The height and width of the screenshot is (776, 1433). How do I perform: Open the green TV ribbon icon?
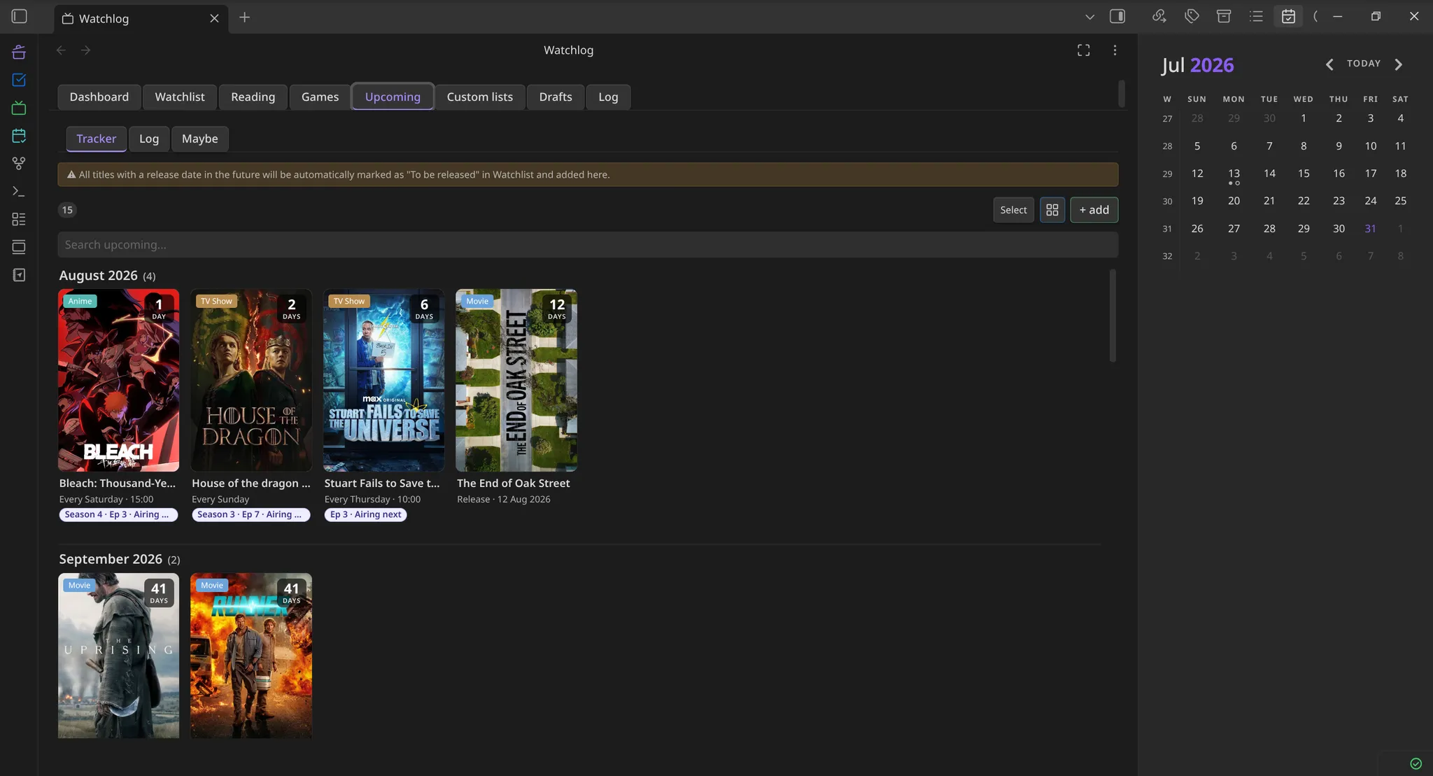pos(19,108)
